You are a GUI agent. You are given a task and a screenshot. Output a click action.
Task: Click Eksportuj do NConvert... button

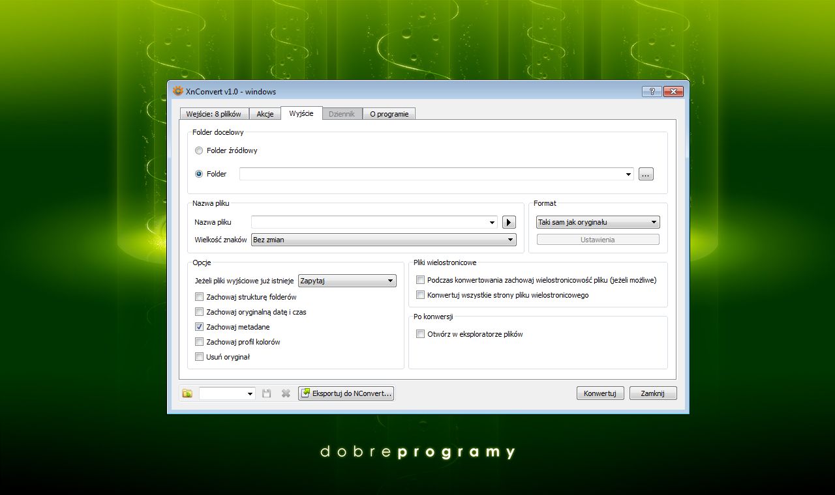[346, 393]
